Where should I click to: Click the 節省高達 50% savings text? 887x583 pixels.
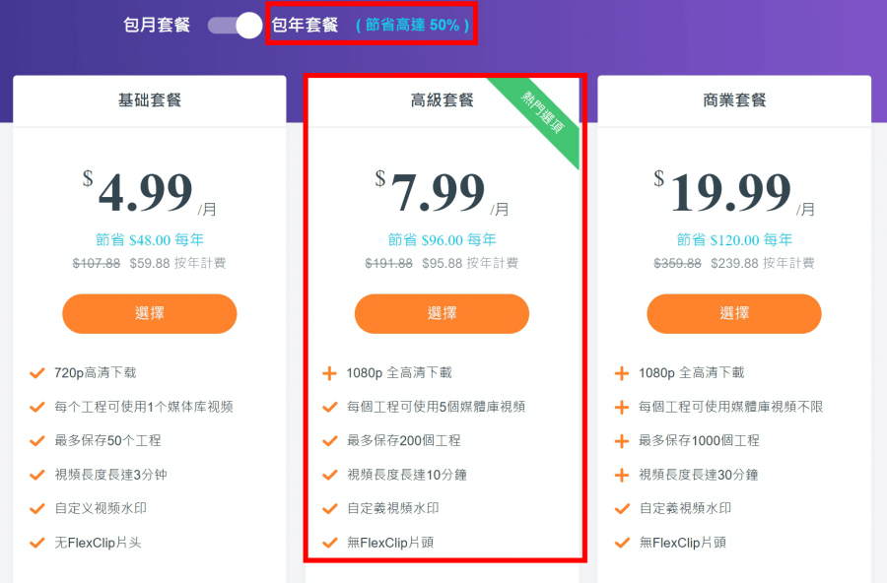[x=412, y=25]
